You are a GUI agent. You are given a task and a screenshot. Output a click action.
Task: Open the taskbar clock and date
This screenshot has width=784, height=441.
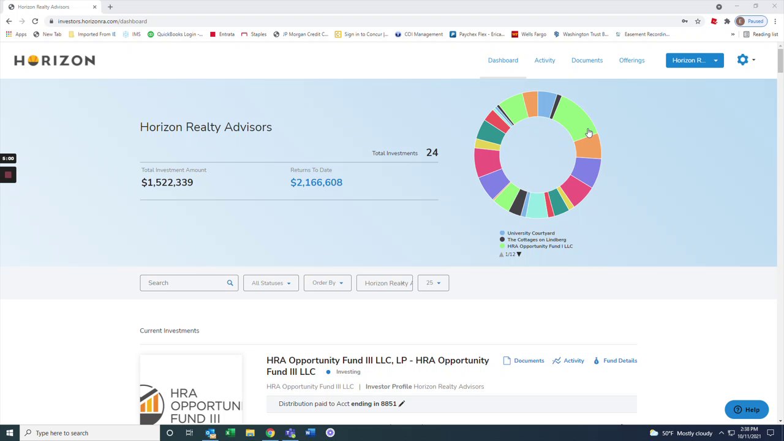pyautogui.click(x=748, y=433)
